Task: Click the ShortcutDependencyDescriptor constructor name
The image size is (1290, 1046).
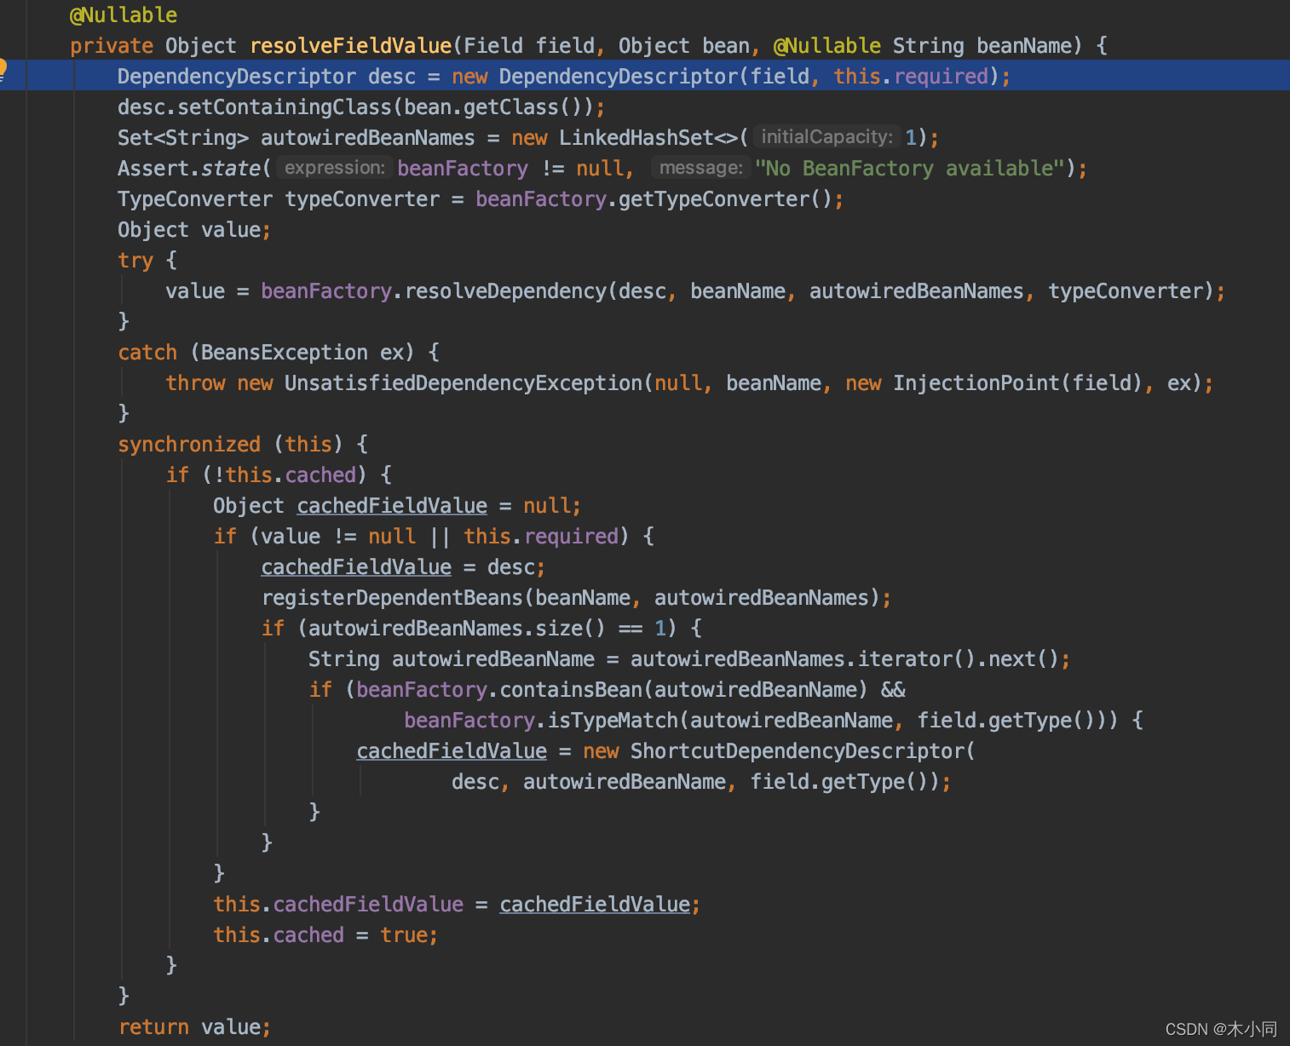Action: click(x=797, y=751)
